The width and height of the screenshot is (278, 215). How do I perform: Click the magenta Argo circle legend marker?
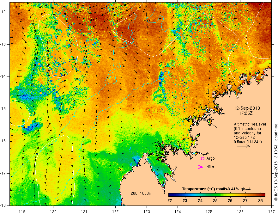(202, 158)
